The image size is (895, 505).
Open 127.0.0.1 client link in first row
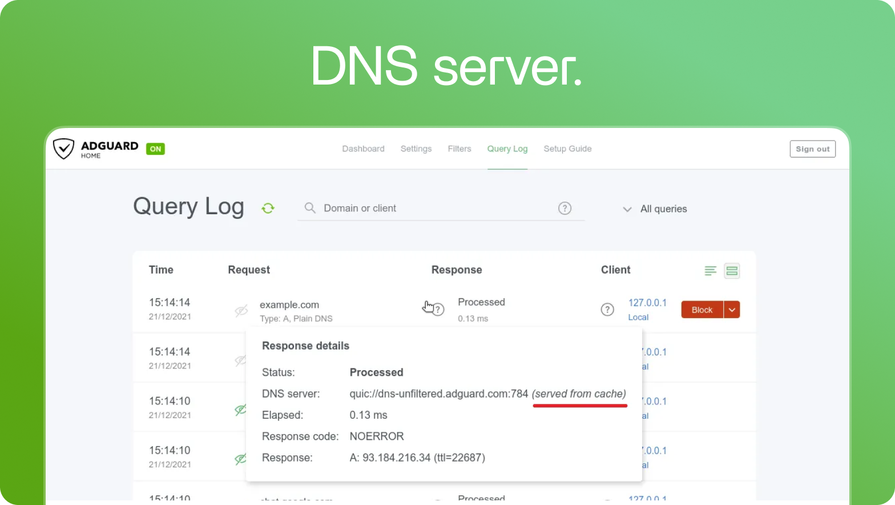[x=647, y=303]
